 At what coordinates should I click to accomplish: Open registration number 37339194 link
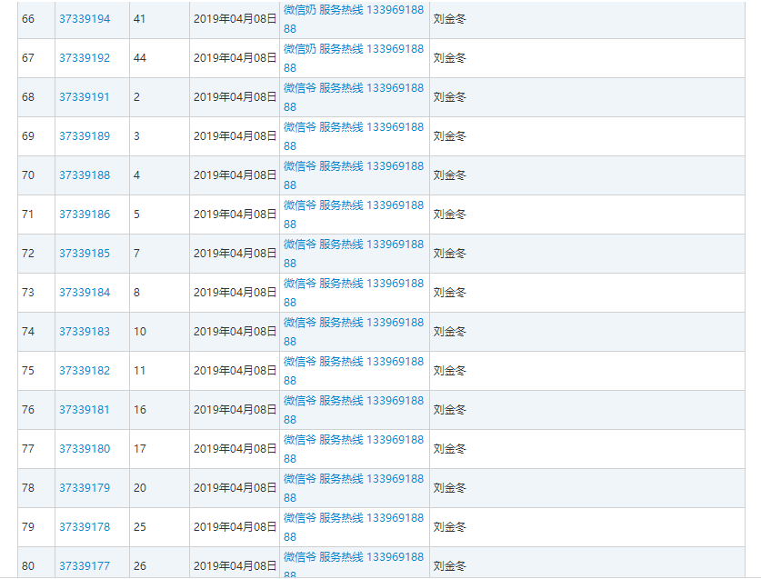[85, 19]
